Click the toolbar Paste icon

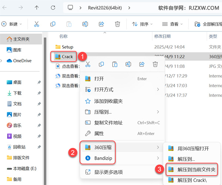(69, 24)
